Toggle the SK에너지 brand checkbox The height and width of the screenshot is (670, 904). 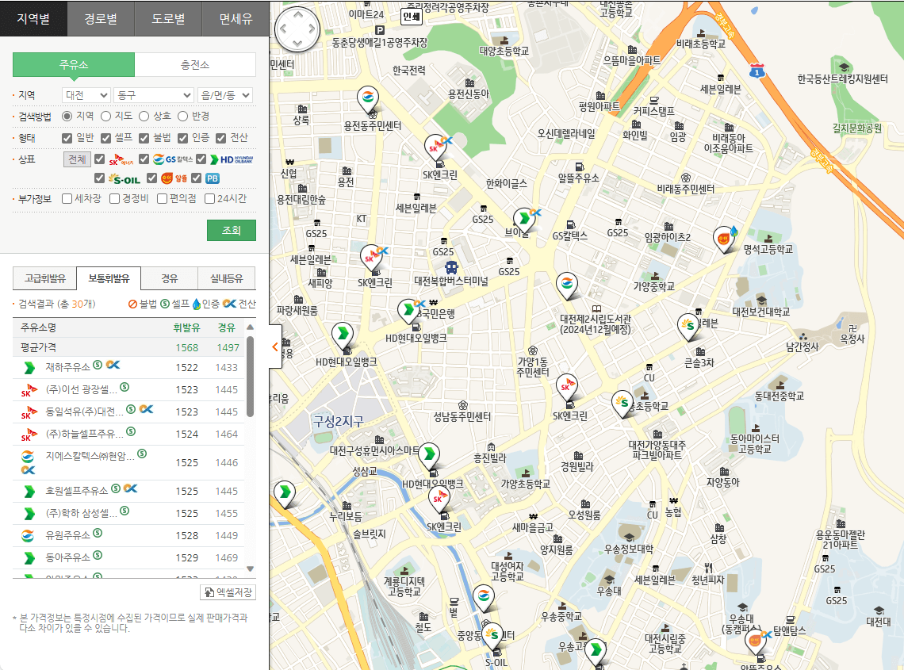(100, 159)
